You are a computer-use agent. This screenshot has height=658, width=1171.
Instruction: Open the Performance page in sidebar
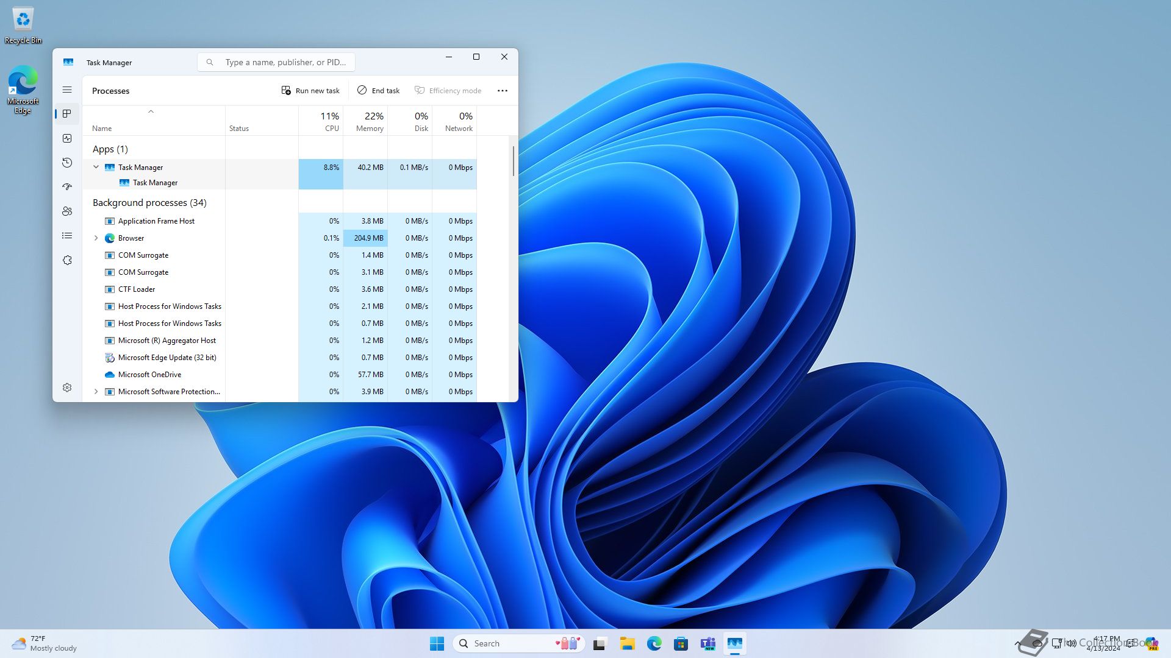point(67,138)
